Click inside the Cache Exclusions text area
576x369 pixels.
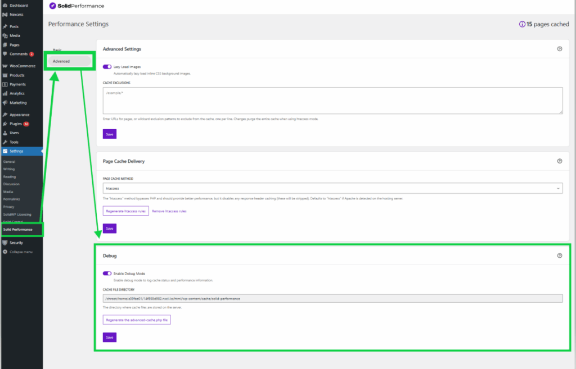click(x=332, y=101)
